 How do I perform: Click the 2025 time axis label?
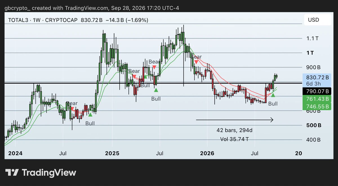(112, 153)
